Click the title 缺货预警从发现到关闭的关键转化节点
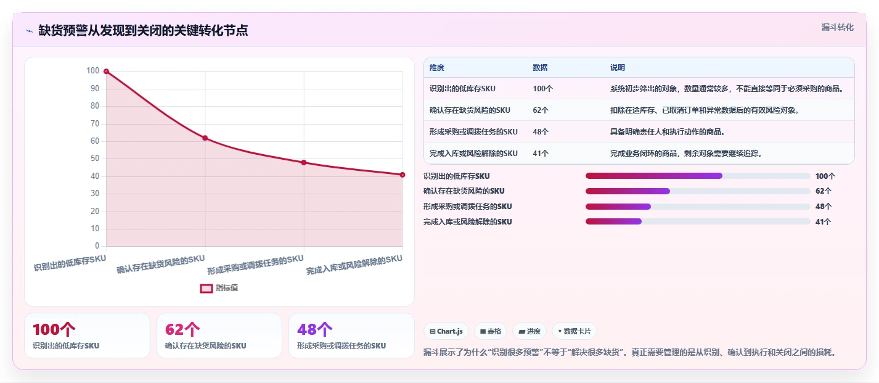 point(144,31)
